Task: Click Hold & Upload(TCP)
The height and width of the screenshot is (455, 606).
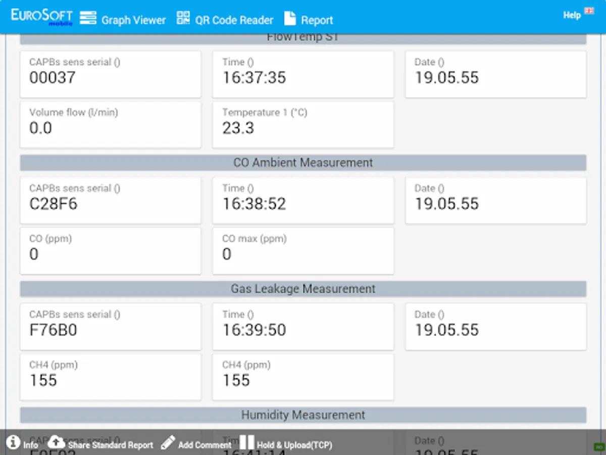Action: (x=294, y=445)
